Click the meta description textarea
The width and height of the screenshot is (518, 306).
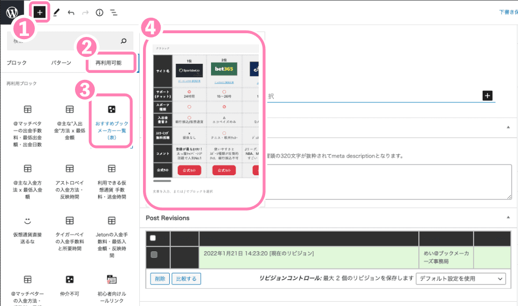[x=388, y=182]
